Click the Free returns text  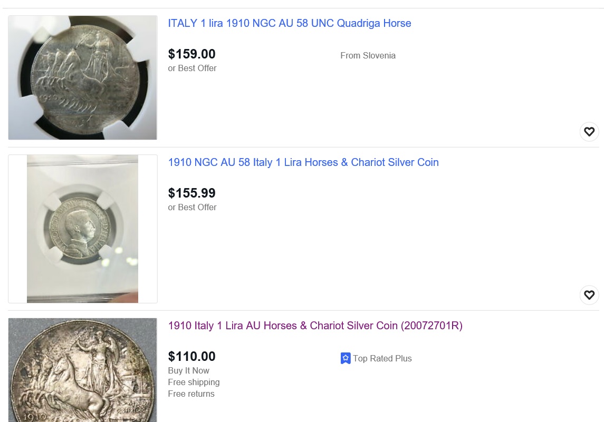pos(191,394)
